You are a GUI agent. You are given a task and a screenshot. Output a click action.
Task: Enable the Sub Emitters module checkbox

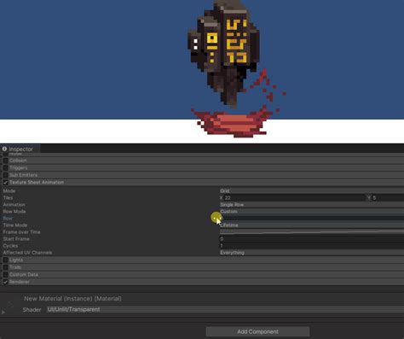tap(5, 175)
